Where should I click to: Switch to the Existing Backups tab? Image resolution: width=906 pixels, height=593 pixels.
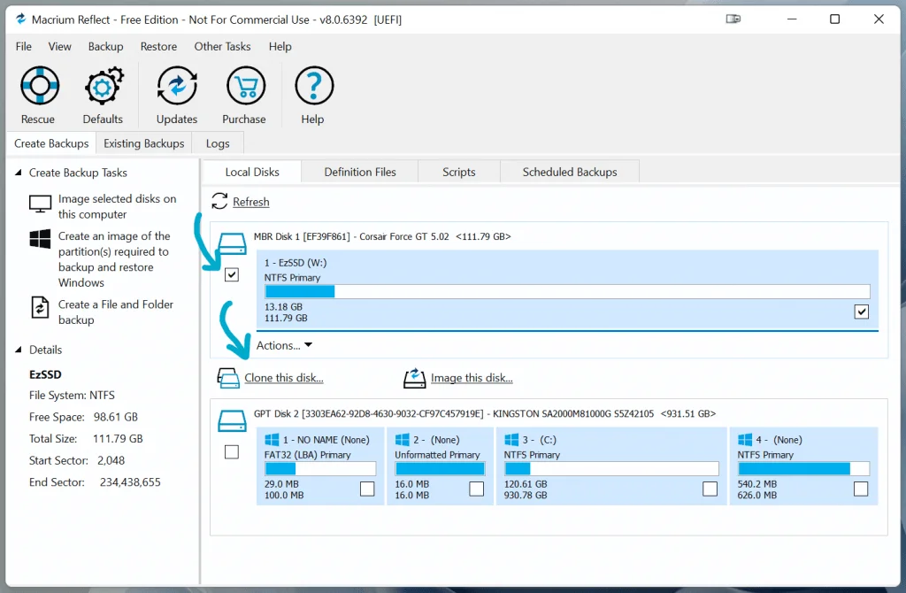tap(144, 143)
